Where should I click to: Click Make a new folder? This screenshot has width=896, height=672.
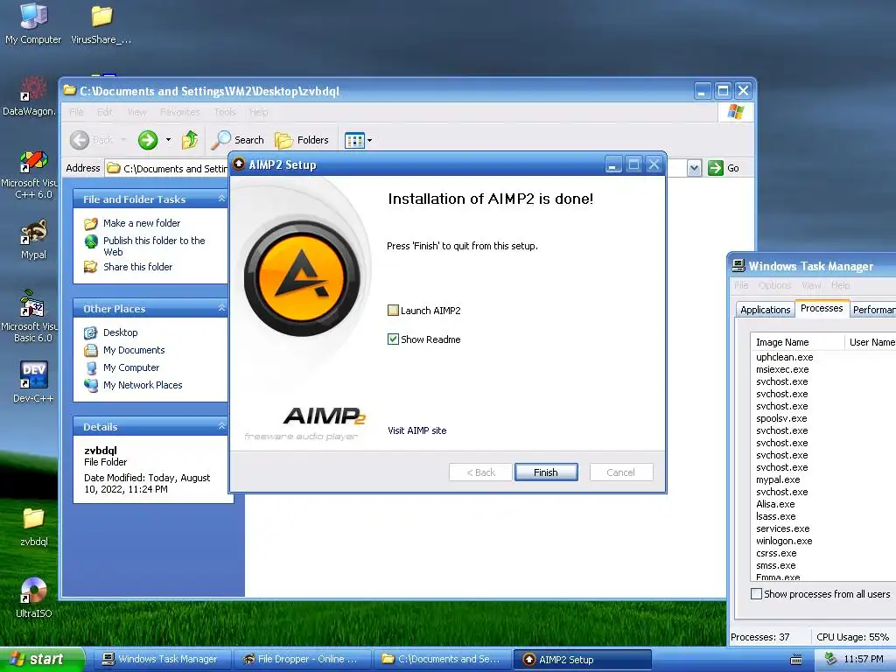point(132,223)
